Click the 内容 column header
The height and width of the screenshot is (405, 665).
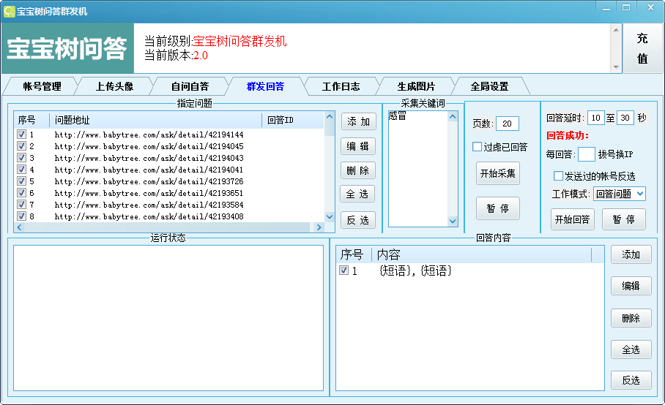point(482,254)
